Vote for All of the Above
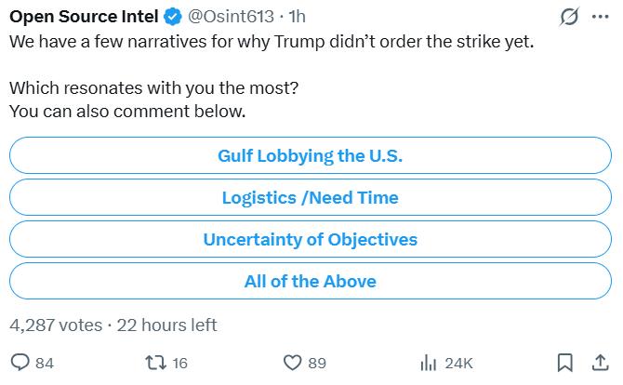 pos(310,281)
